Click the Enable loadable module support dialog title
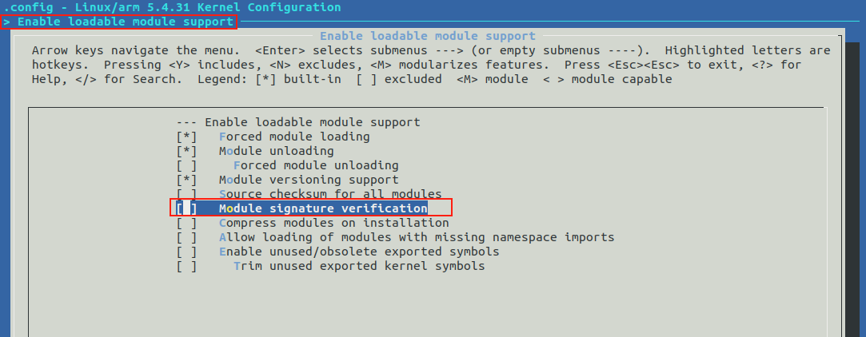 coord(427,36)
